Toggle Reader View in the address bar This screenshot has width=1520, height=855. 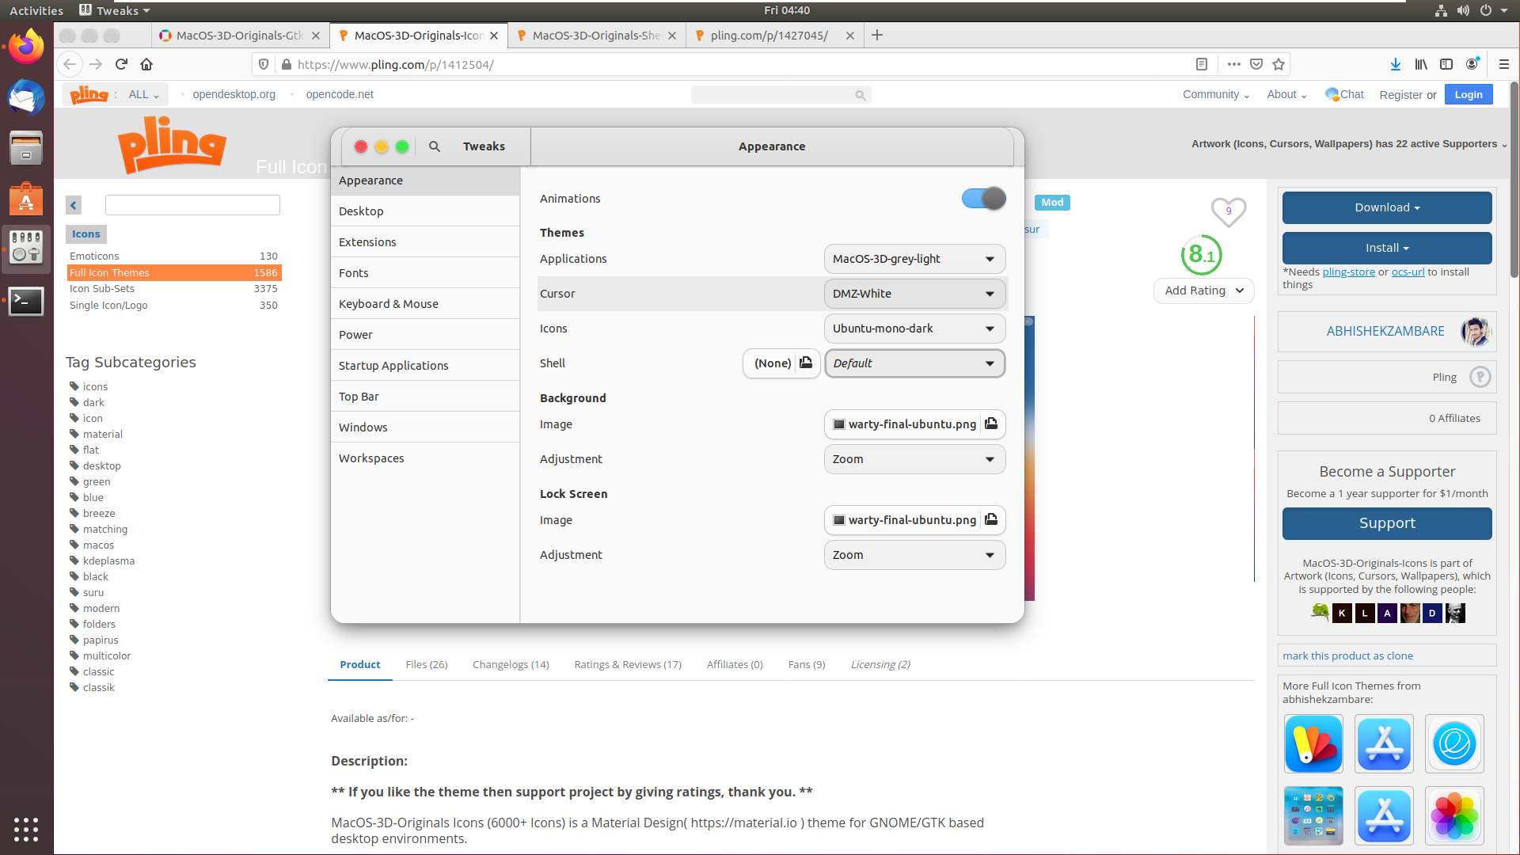[x=1202, y=64]
